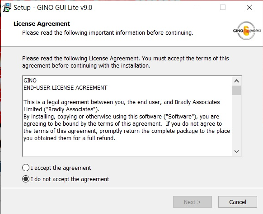
Task: Click the scroll up arrow of license text
Action: click(236, 81)
